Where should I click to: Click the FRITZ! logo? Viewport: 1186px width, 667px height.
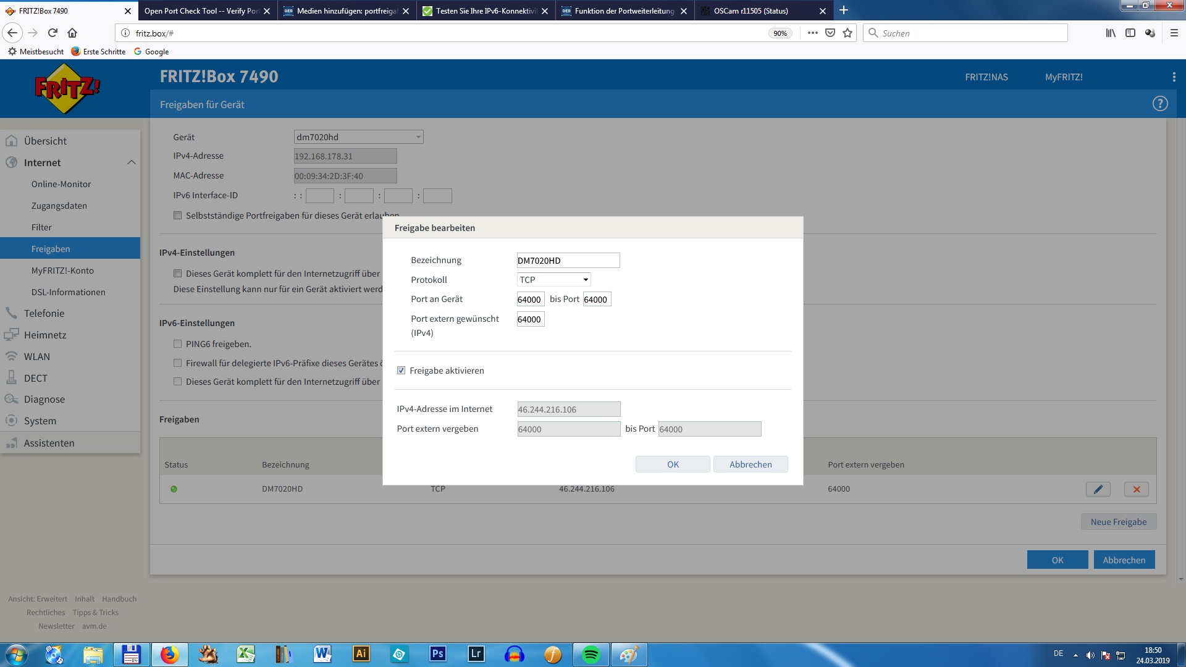(67, 89)
